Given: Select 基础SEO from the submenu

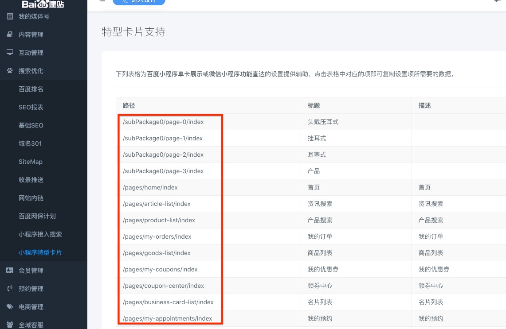Looking at the screenshot, I should [31, 125].
